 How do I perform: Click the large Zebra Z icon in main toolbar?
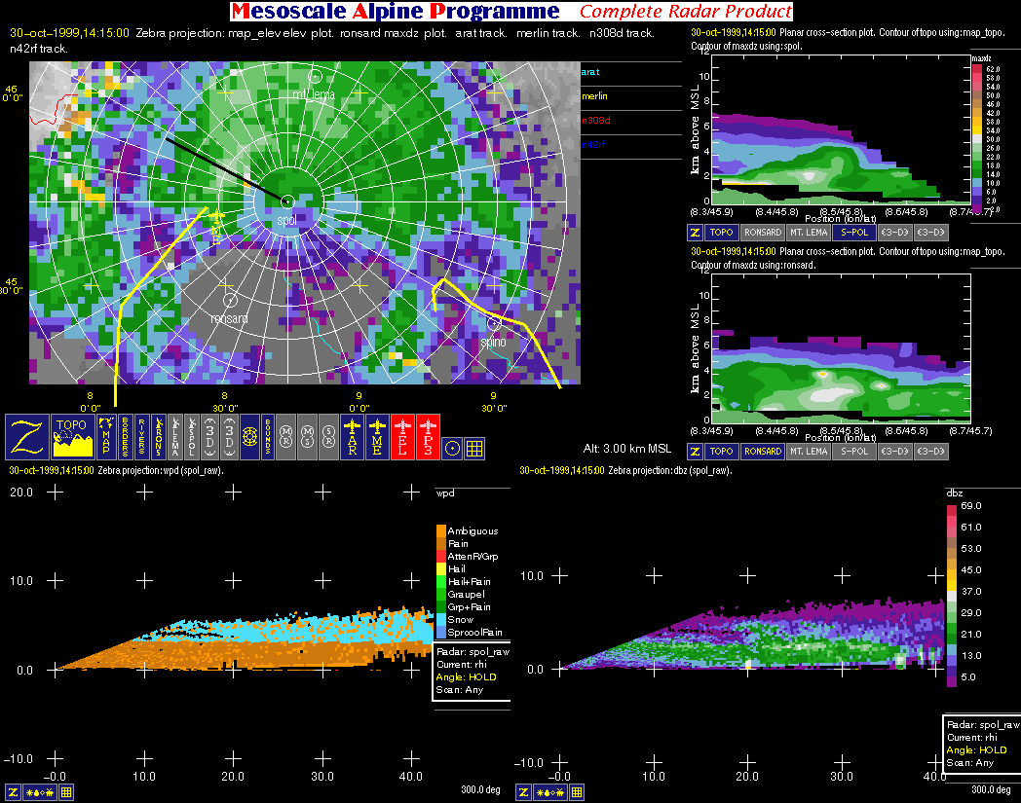[27, 437]
